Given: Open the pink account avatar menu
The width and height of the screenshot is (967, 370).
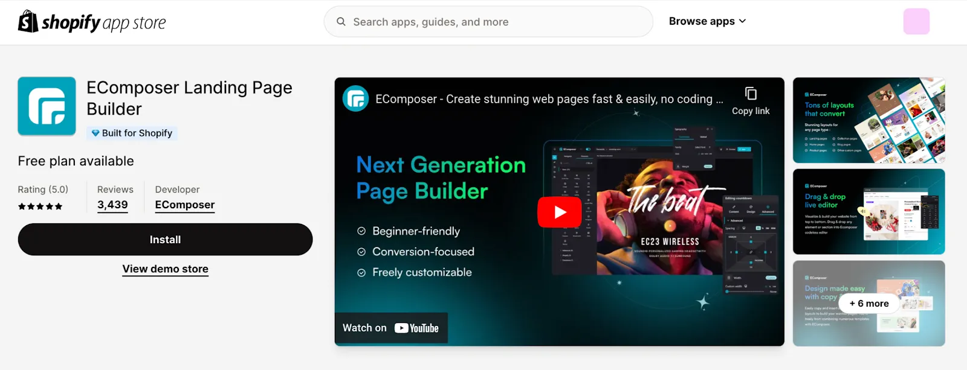Looking at the screenshot, I should click(x=916, y=21).
